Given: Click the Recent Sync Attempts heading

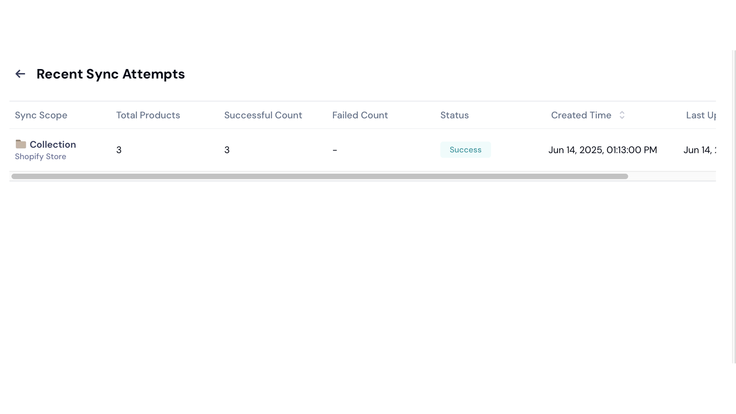Looking at the screenshot, I should (110, 74).
